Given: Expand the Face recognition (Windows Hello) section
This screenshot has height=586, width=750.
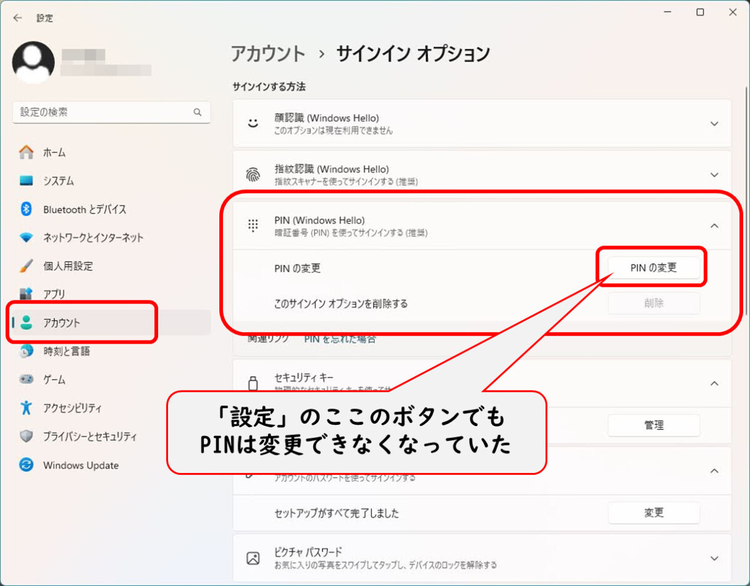Looking at the screenshot, I should point(714,124).
